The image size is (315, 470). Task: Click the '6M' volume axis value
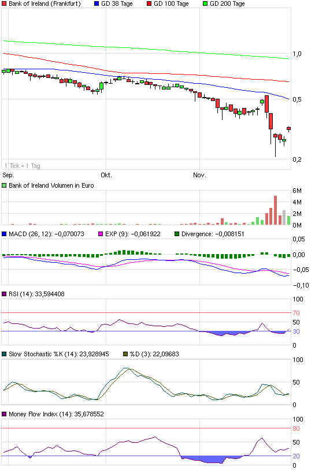click(x=297, y=191)
